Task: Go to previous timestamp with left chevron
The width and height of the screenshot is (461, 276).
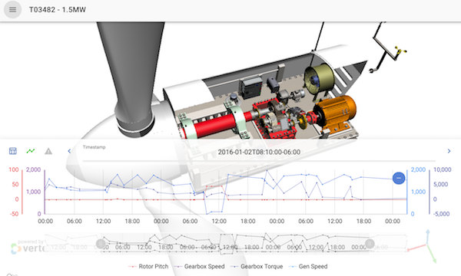Action: coord(69,151)
